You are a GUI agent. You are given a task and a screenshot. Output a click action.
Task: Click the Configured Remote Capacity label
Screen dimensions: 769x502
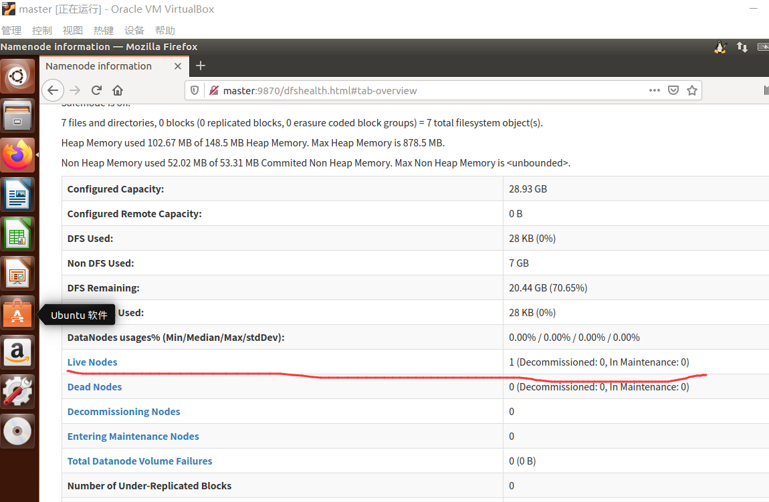pyautogui.click(x=134, y=214)
